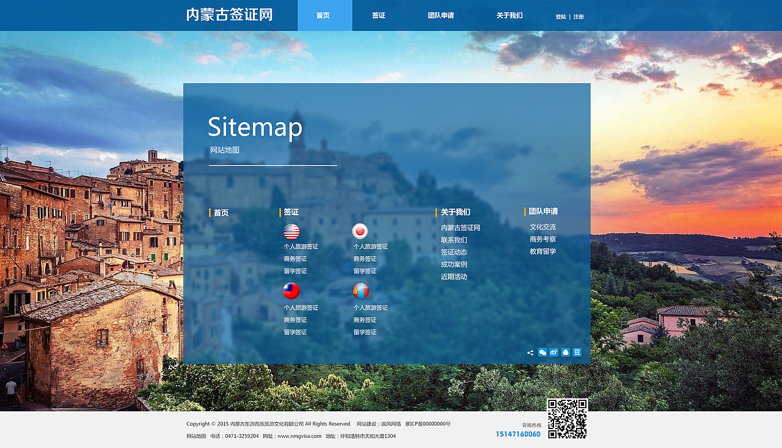This screenshot has width=782, height=448.
Task: Click the 网站地图 footer link
Action: (x=196, y=436)
